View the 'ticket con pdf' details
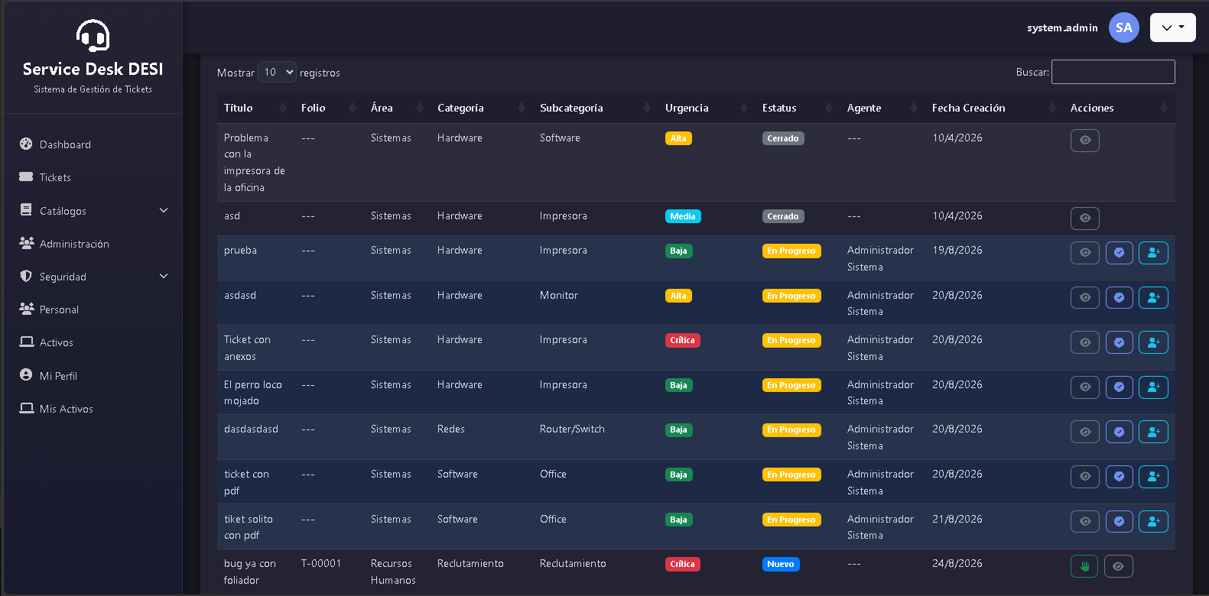Screen dimensions: 1209x596 click(1085, 477)
